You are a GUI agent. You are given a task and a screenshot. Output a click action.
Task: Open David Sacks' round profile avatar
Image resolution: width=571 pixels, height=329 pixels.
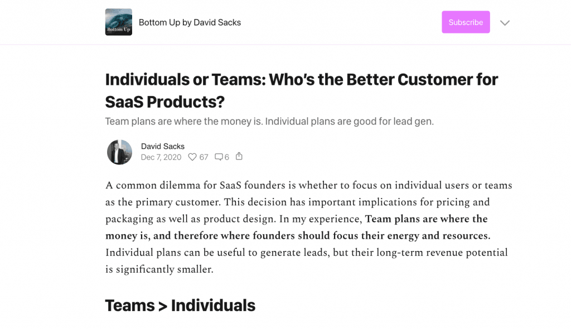tap(119, 152)
